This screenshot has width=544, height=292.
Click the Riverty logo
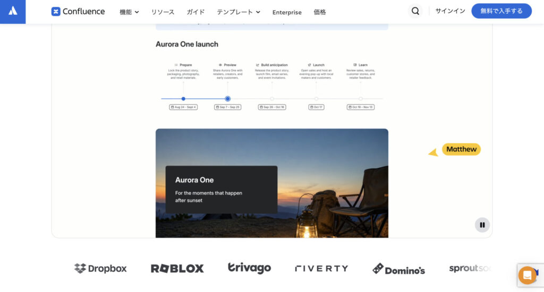321,269
